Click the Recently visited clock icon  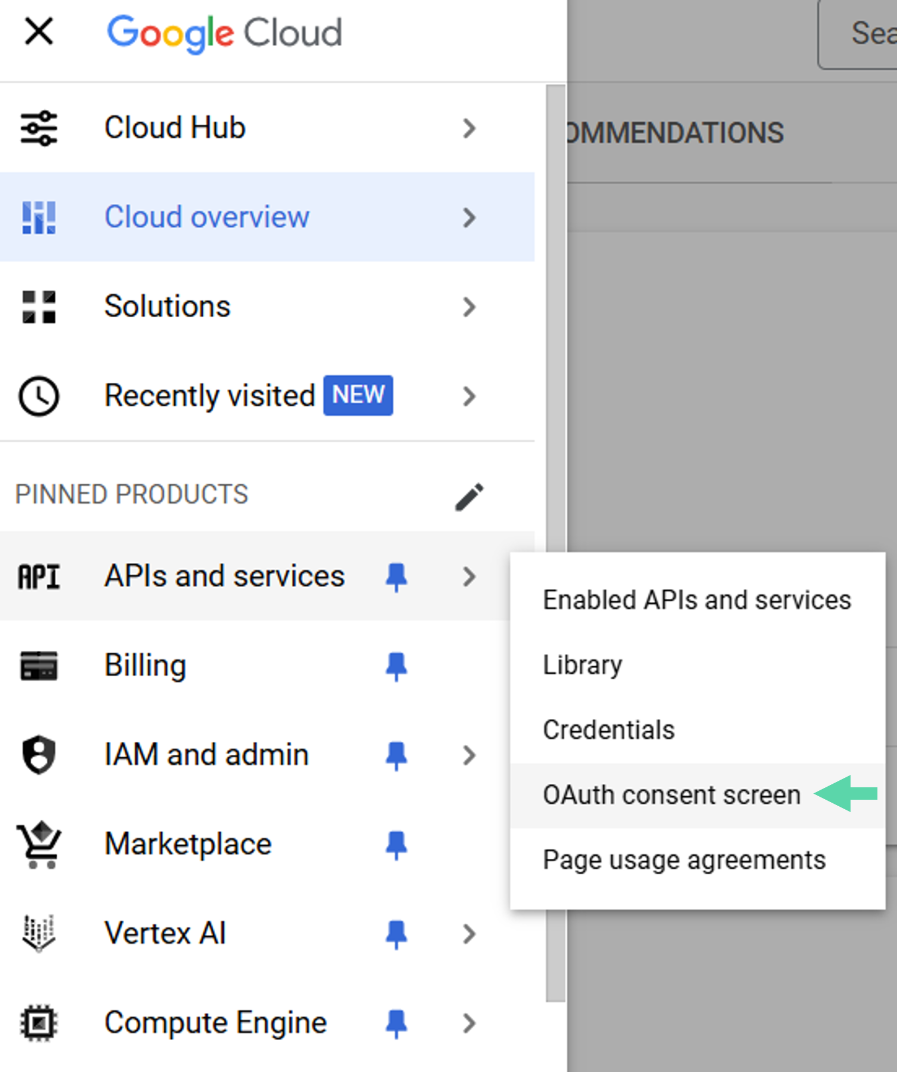tap(39, 396)
